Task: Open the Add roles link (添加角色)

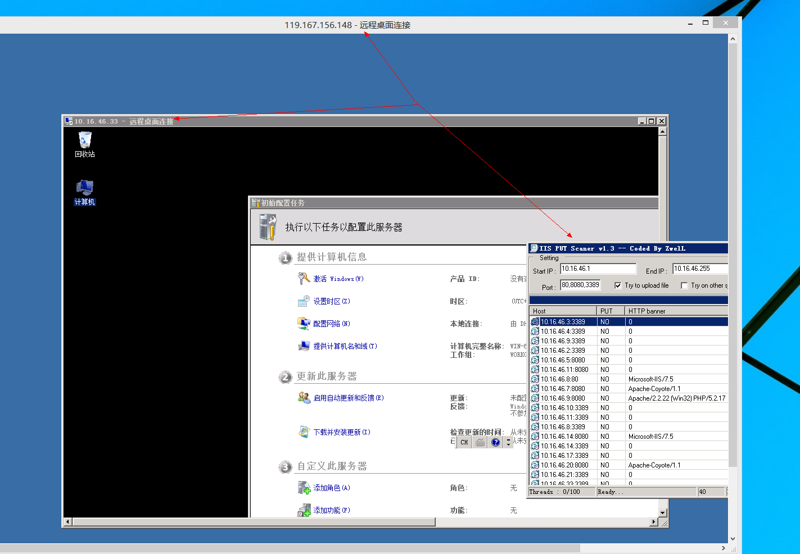Action: [x=332, y=488]
